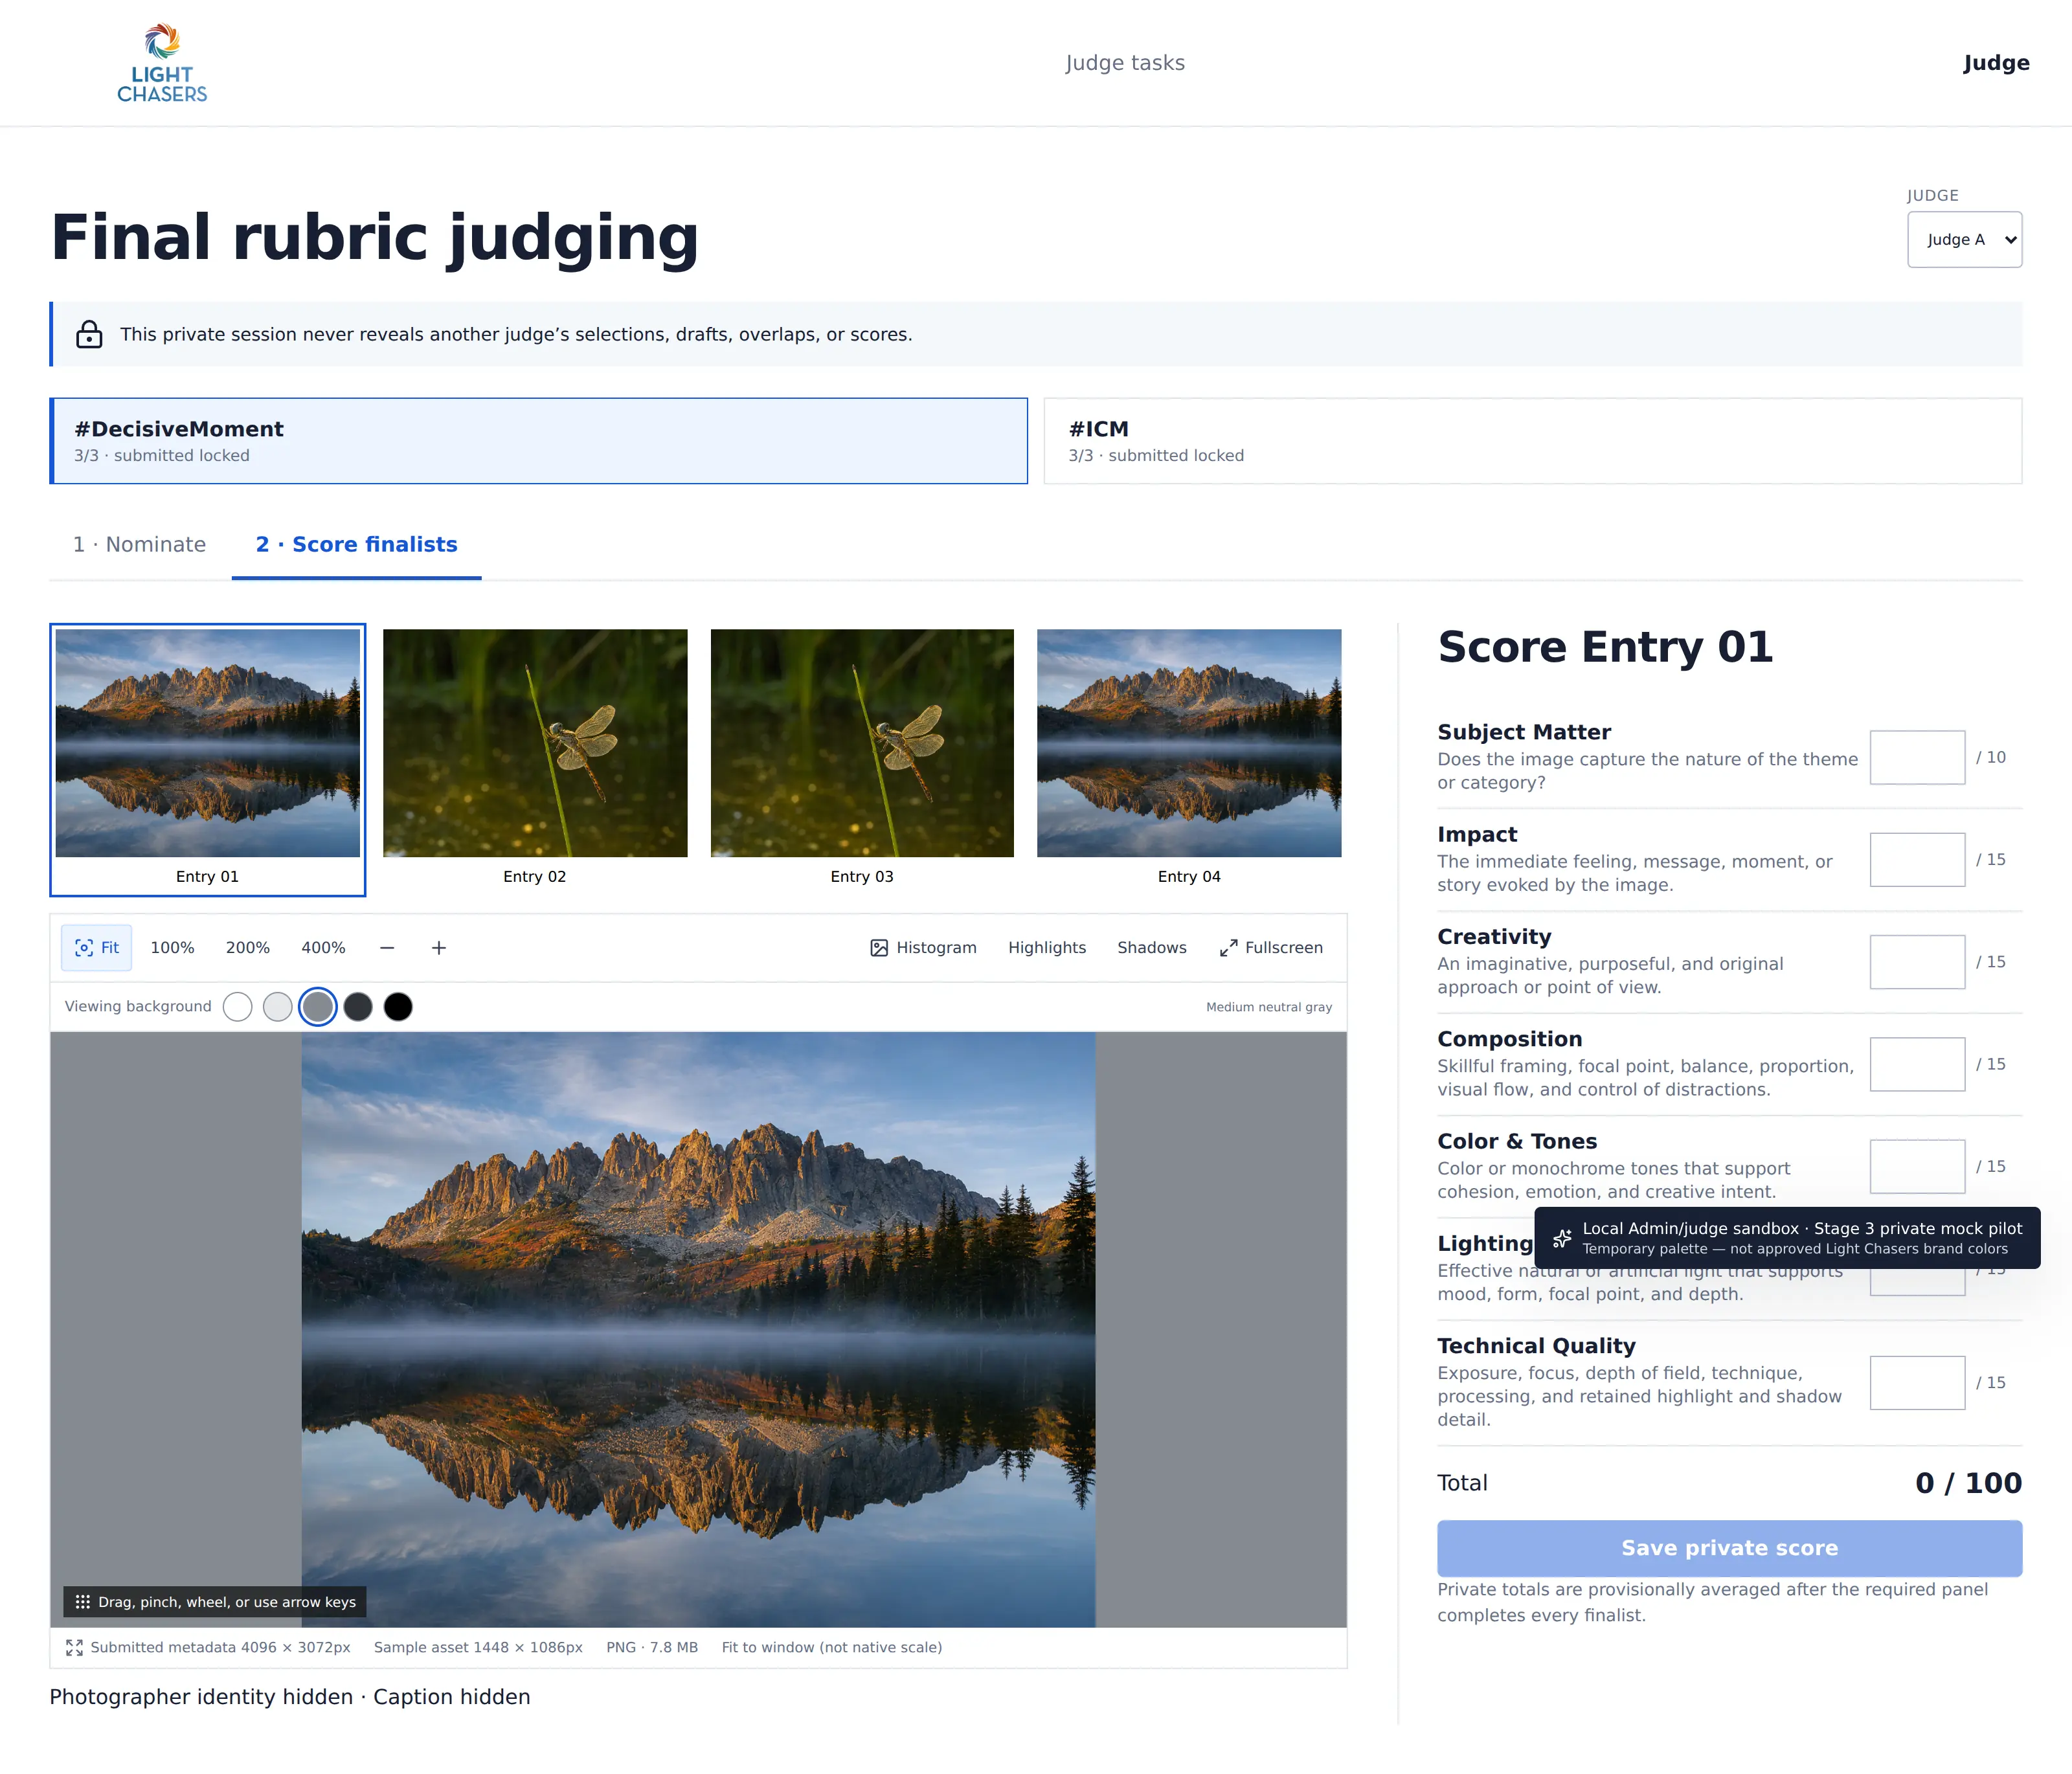Click the Fit zoom target icon
The height and width of the screenshot is (1774, 2072).
tap(84, 948)
